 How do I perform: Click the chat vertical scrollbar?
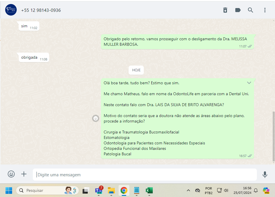(274, 136)
